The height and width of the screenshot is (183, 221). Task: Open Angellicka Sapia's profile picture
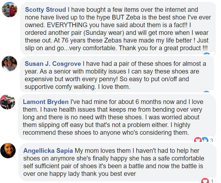click(8, 151)
